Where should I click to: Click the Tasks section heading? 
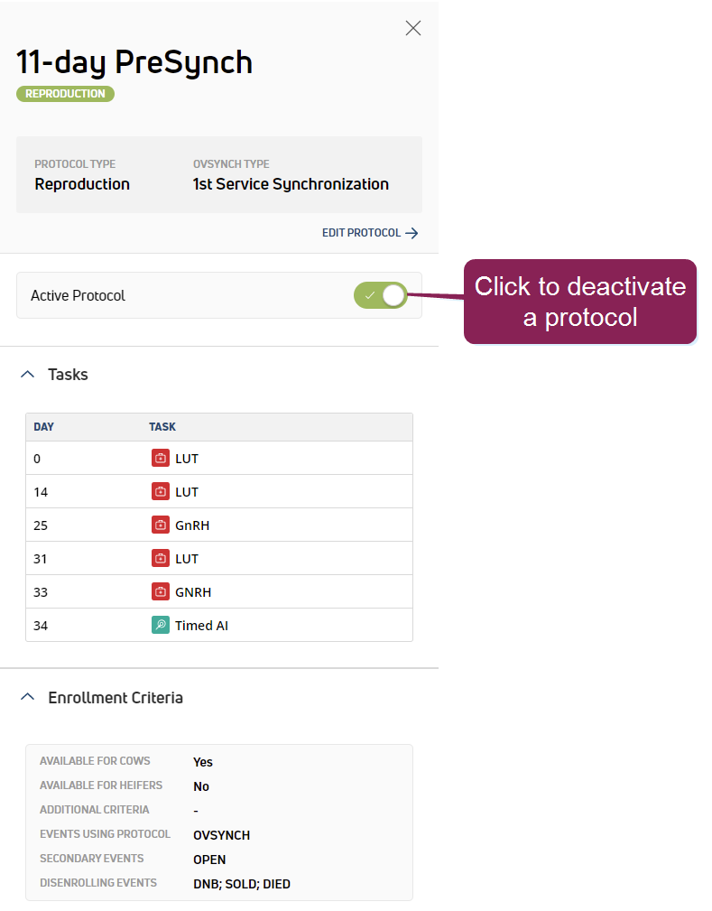click(68, 374)
